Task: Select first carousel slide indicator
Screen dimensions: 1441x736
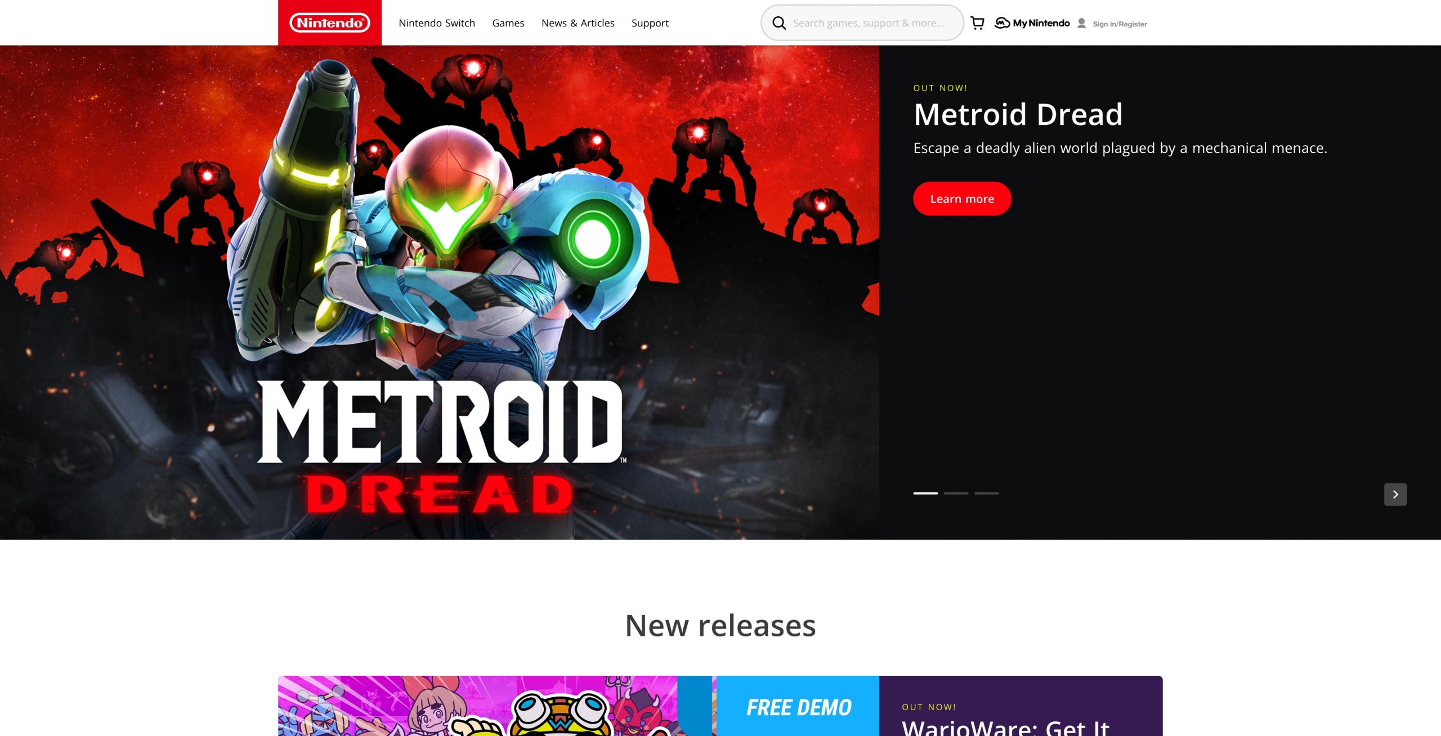Action: (x=925, y=493)
